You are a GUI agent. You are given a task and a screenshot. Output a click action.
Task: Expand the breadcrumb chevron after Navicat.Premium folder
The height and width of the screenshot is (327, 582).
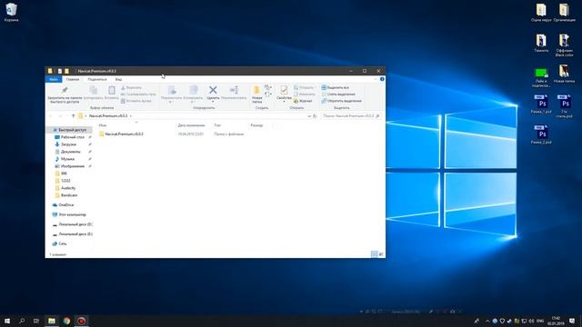point(131,116)
